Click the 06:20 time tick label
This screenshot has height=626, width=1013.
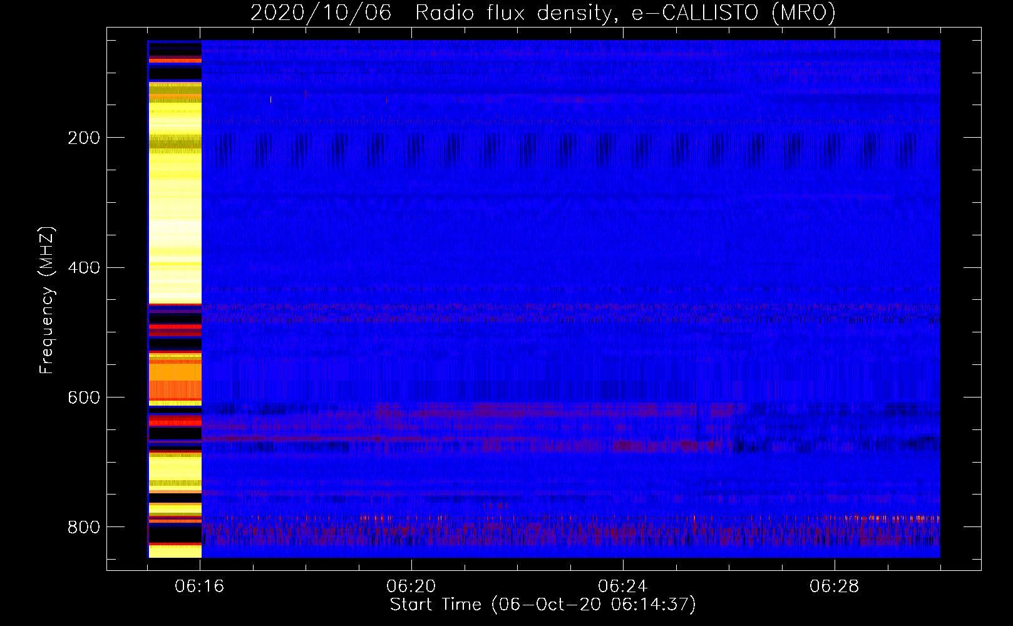411,587
